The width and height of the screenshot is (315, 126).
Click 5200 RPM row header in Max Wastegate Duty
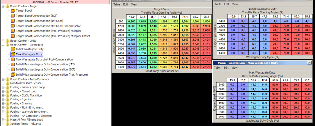click(x=222, y=107)
